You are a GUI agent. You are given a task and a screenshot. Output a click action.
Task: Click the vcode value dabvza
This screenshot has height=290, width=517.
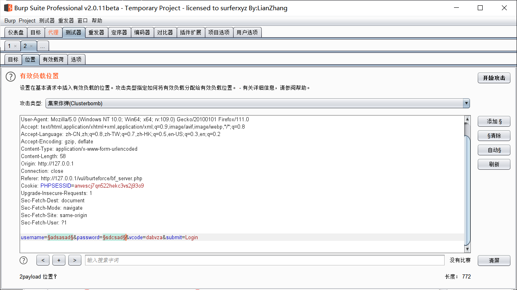pyautogui.click(x=154, y=237)
